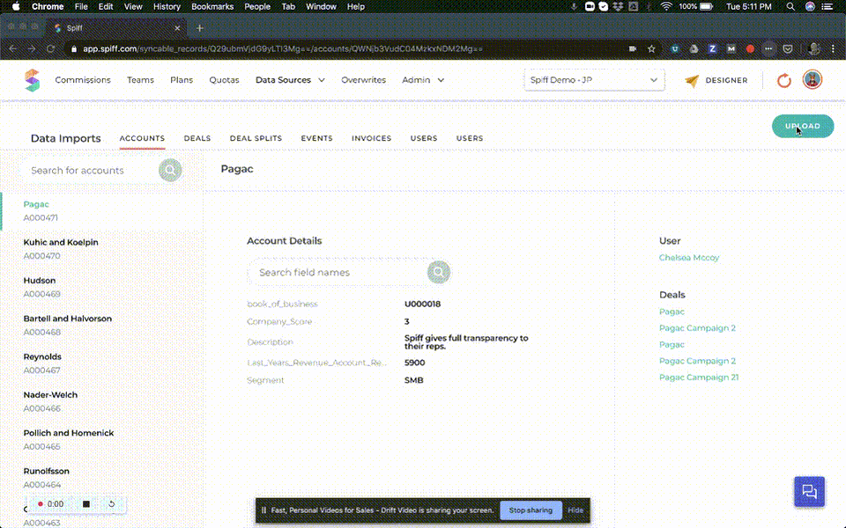This screenshot has width=846, height=528.
Task: Restart the Drift recording icon
Action: click(x=112, y=503)
